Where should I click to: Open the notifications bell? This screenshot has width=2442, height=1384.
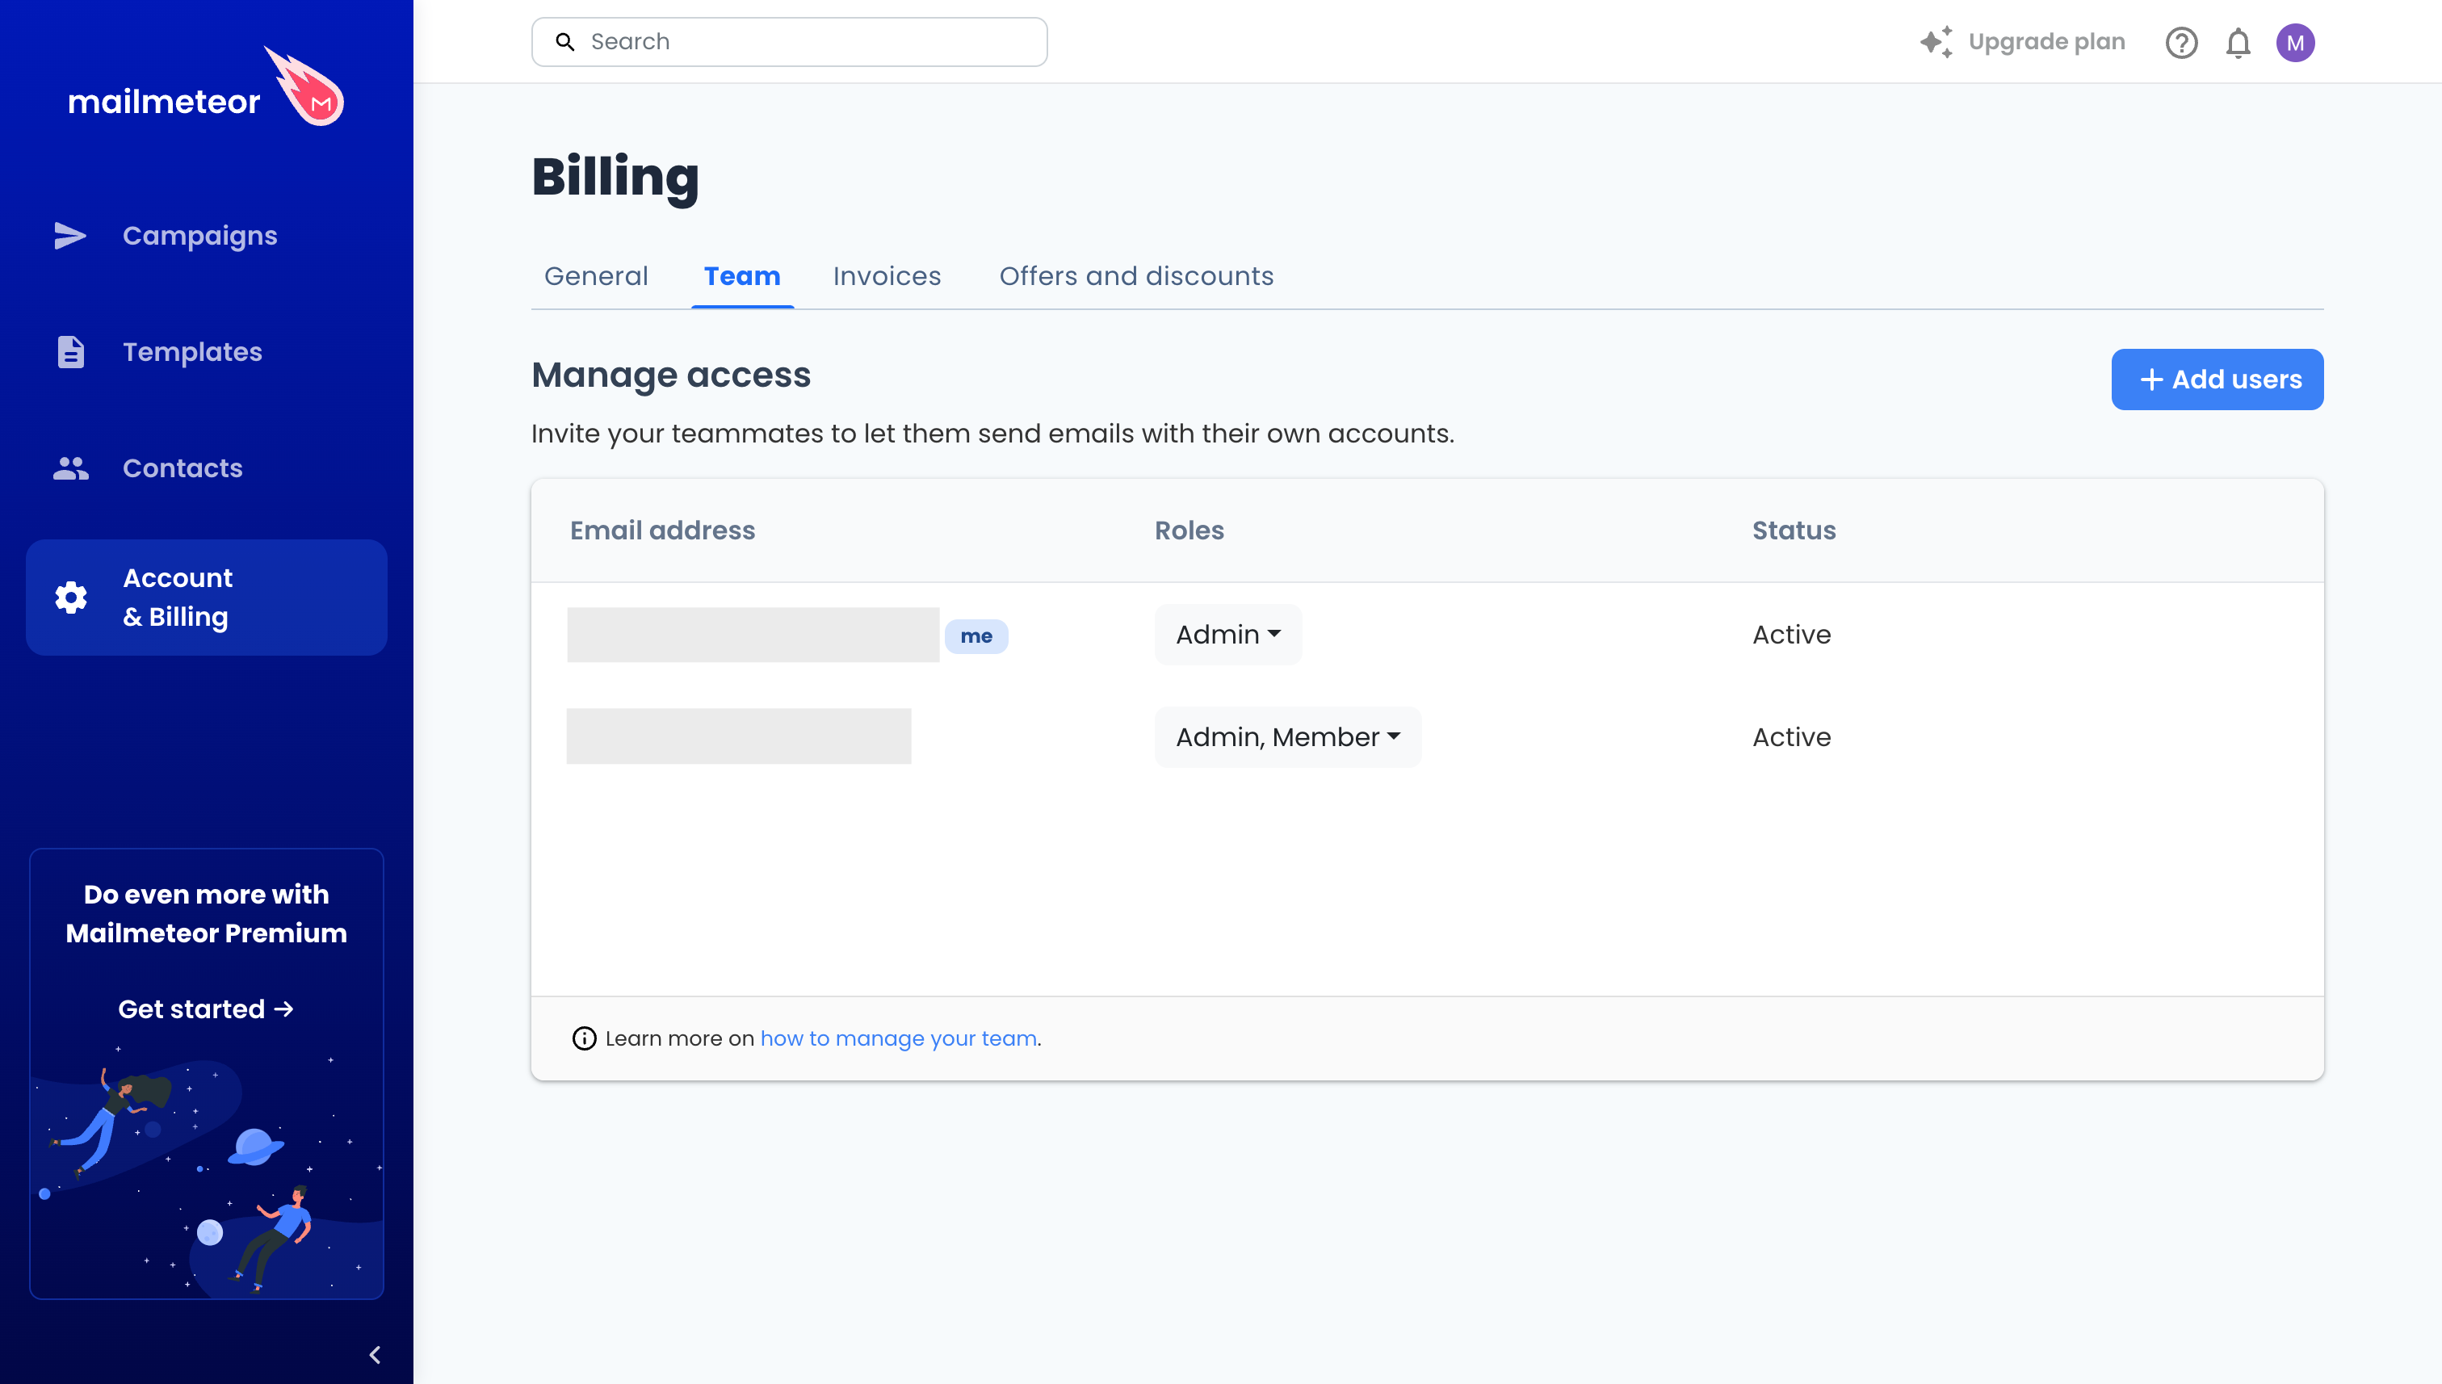[x=2238, y=43]
